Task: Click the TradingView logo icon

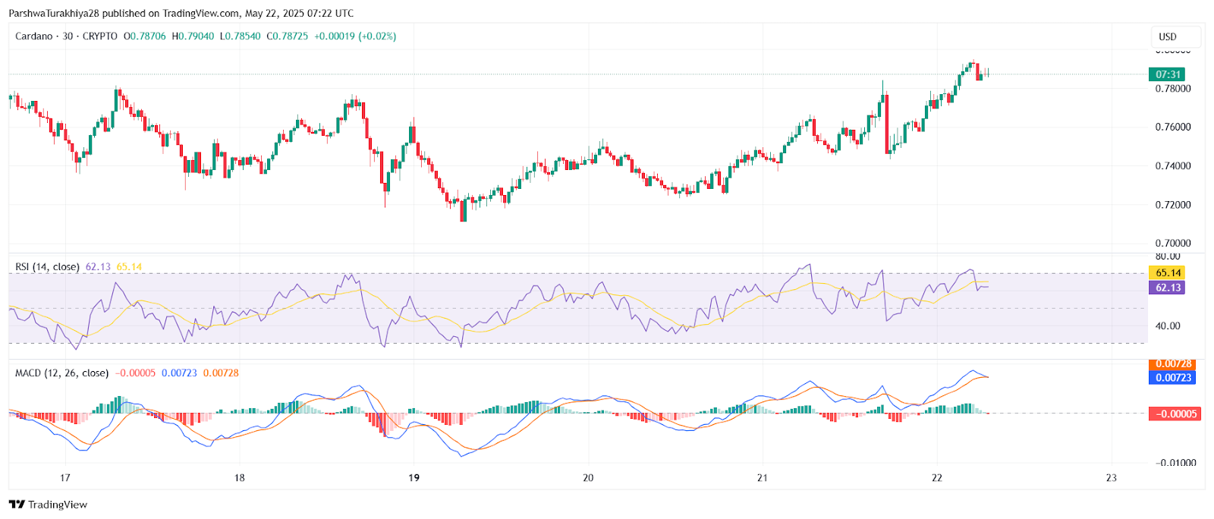Action: pyautogui.click(x=17, y=505)
